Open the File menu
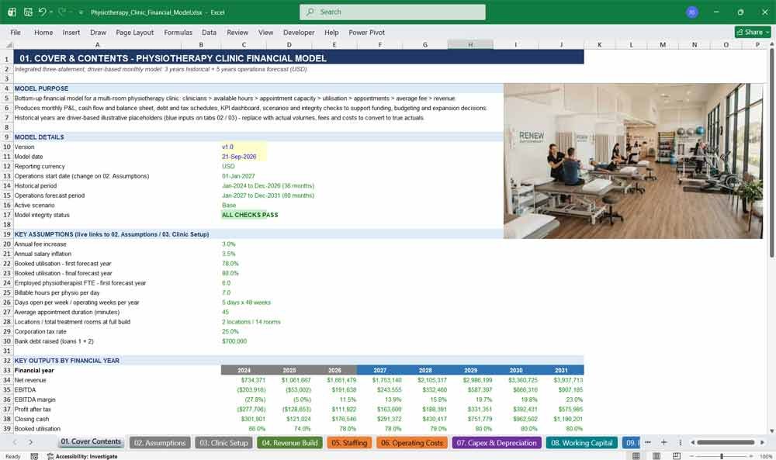Viewport: 776px width, 460px height. point(16,32)
